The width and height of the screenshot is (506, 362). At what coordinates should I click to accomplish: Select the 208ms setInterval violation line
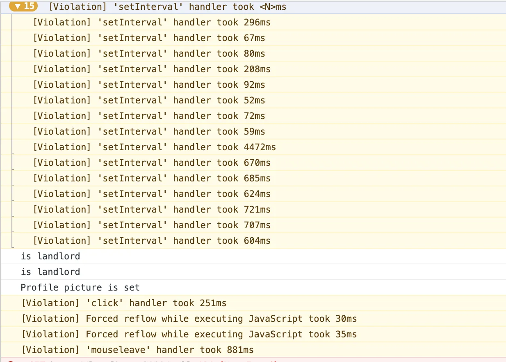click(x=152, y=69)
